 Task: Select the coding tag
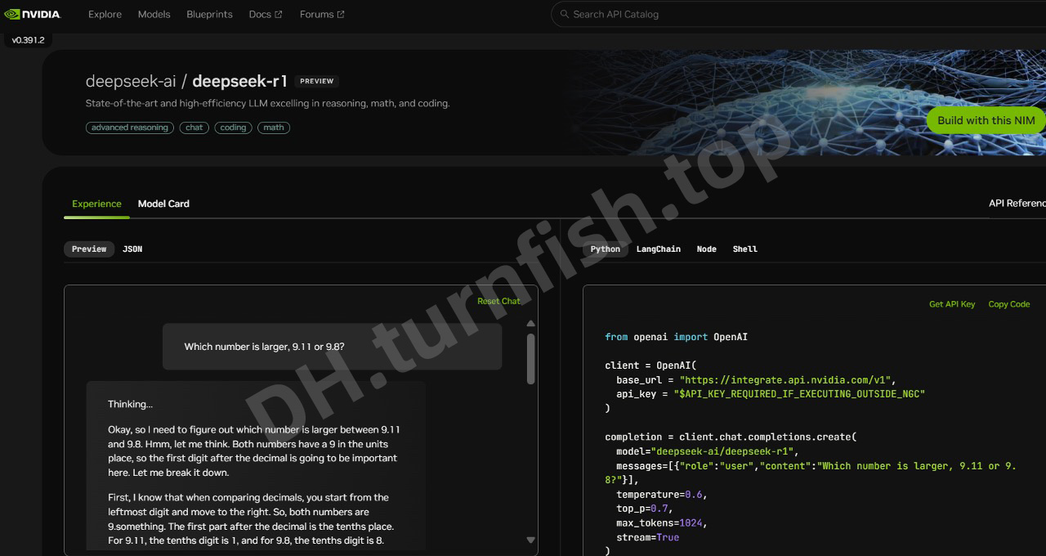233,128
